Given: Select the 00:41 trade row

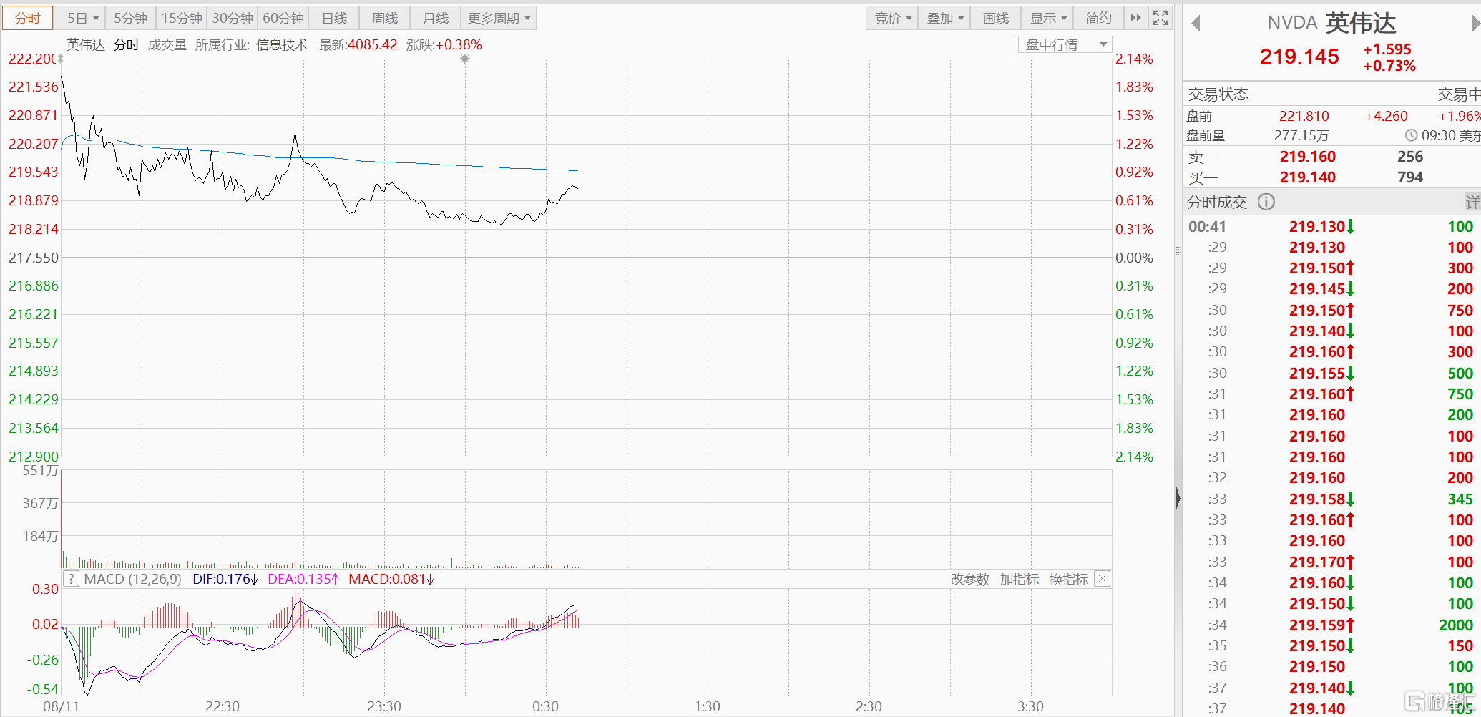Looking at the screenshot, I should (x=1331, y=227).
